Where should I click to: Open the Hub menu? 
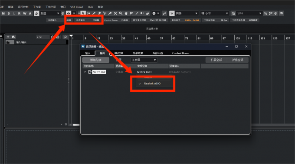[x=91, y=7]
